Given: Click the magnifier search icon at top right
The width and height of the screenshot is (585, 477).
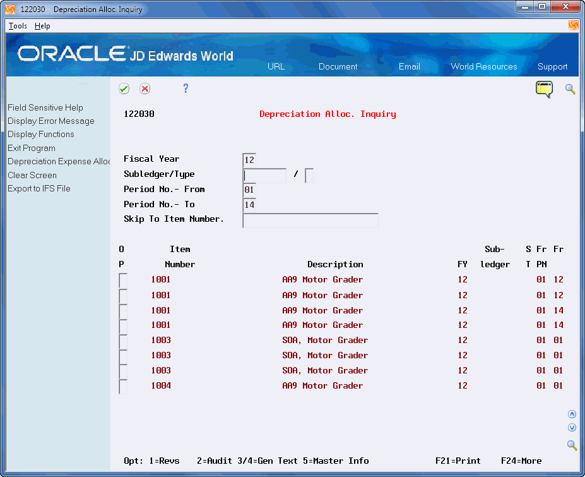Looking at the screenshot, I should point(570,89).
